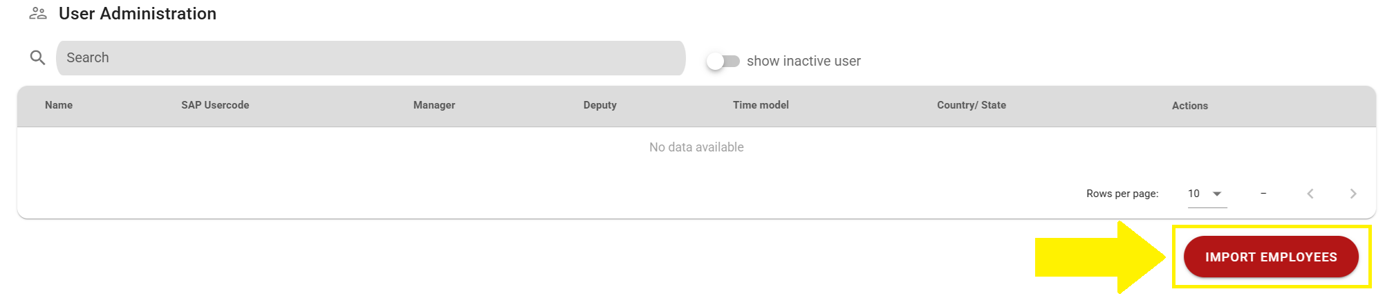The width and height of the screenshot is (1394, 296).
Task: Sort by Name column header
Action: coord(59,105)
